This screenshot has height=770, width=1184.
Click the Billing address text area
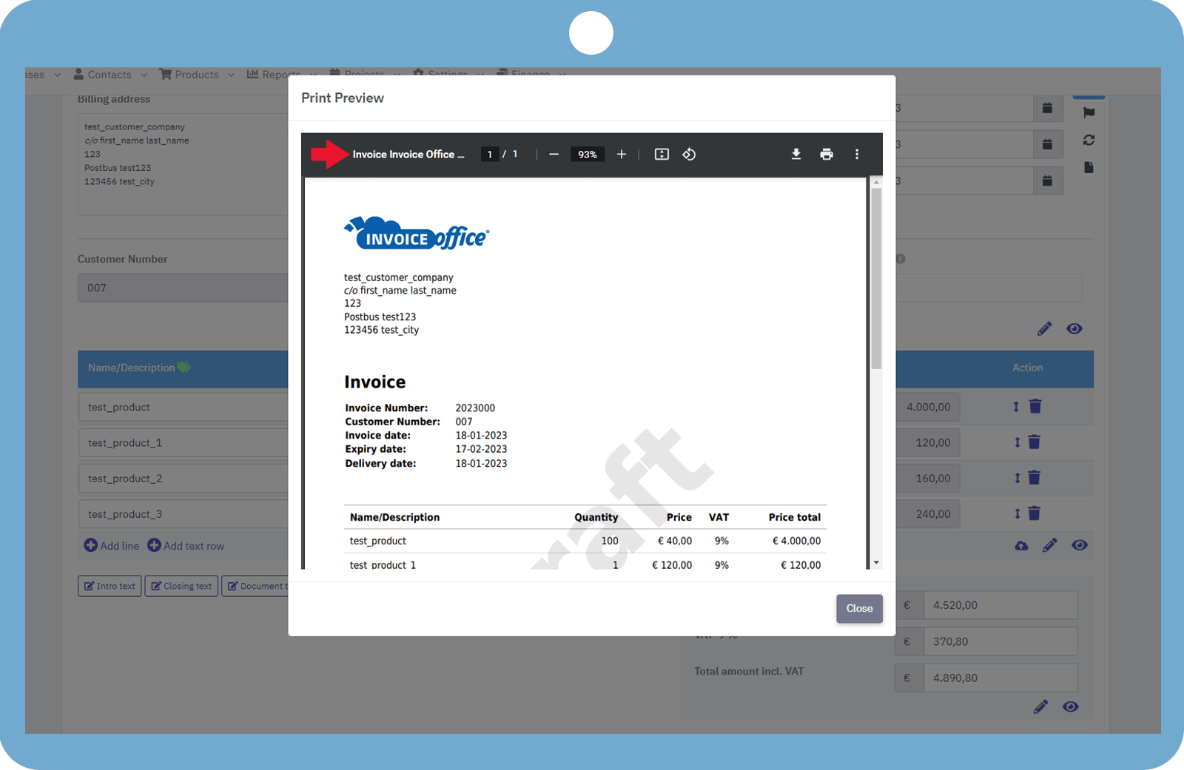click(183, 164)
